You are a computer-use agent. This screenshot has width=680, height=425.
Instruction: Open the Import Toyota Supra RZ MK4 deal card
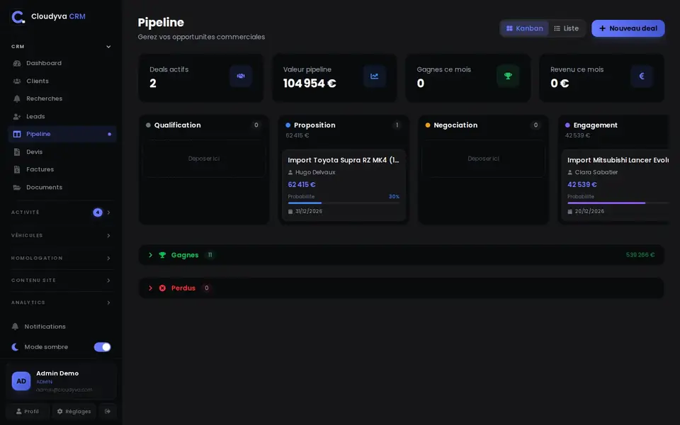click(x=344, y=185)
